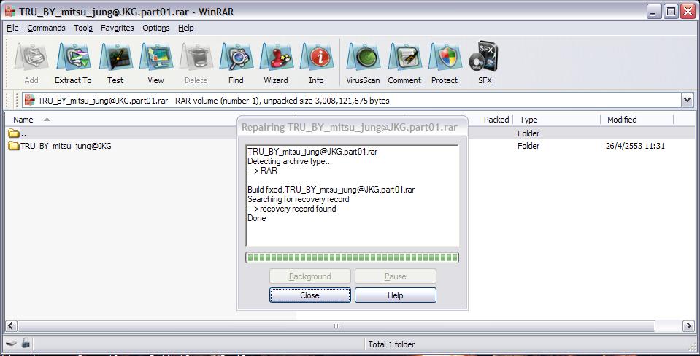The width and height of the screenshot is (700, 356).
Task: Open the Favorites menu
Action: point(118,28)
